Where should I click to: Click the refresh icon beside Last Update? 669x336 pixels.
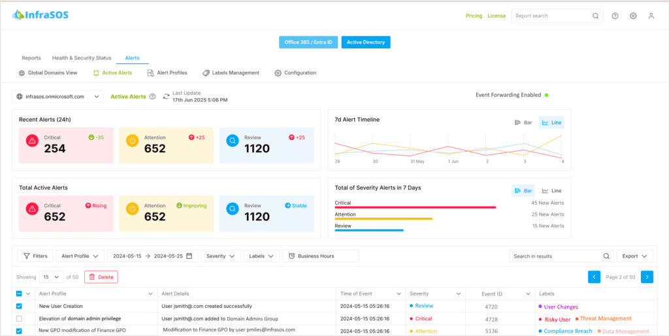(166, 97)
